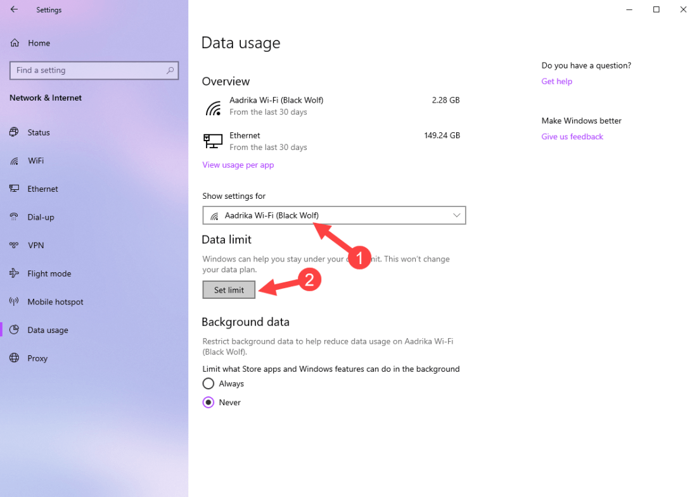Expand the network selection combo box chevron

[456, 215]
